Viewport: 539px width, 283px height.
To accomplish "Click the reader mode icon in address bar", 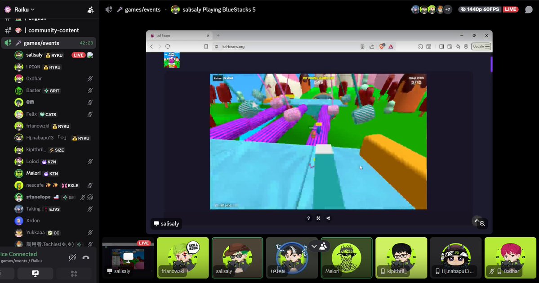I will pyautogui.click(x=362, y=46).
